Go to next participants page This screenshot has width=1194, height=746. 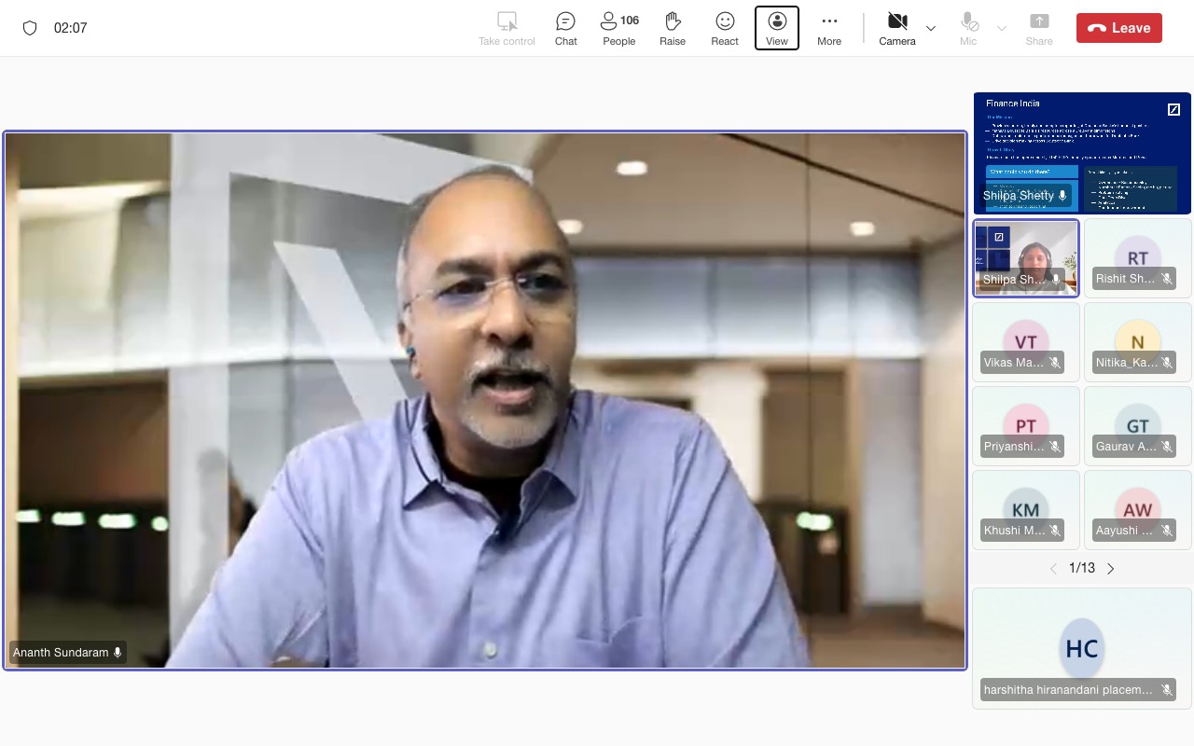point(1111,568)
